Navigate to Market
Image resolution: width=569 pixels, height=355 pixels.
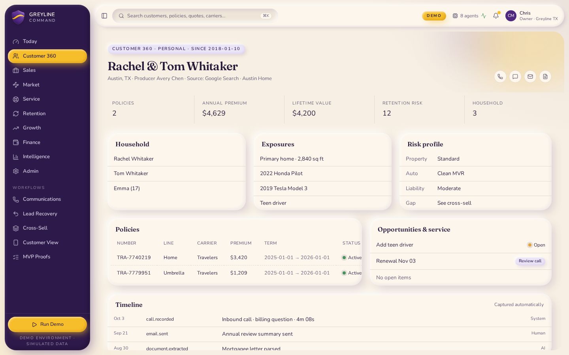point(47,85)
